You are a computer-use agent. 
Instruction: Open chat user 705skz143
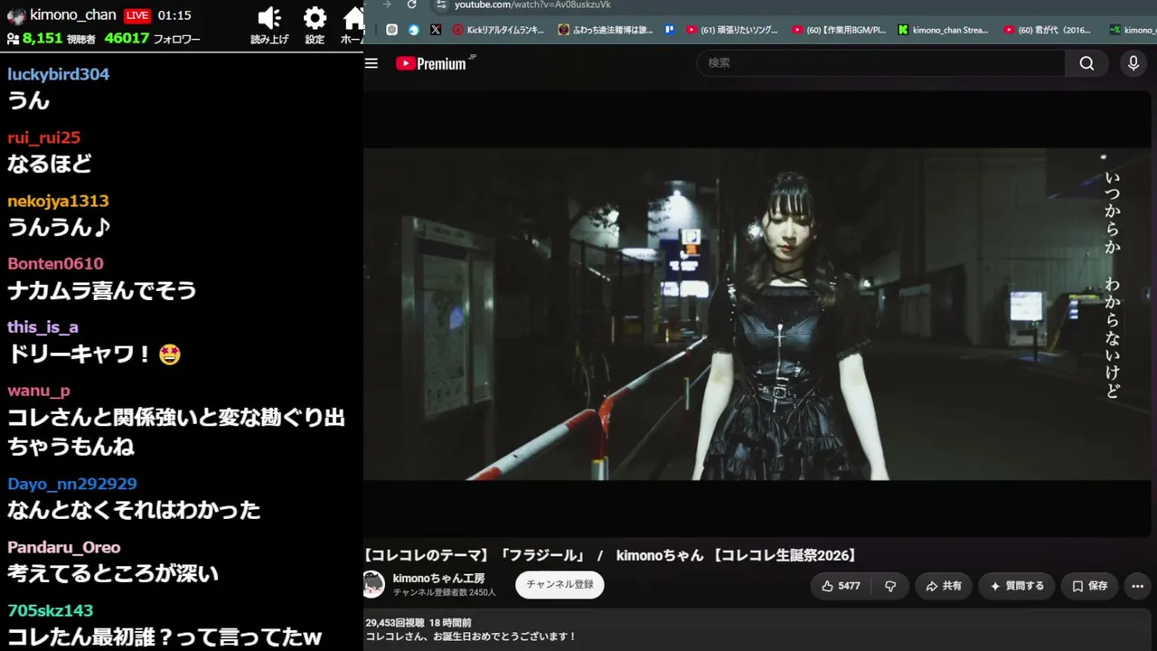tap(51, 610)
